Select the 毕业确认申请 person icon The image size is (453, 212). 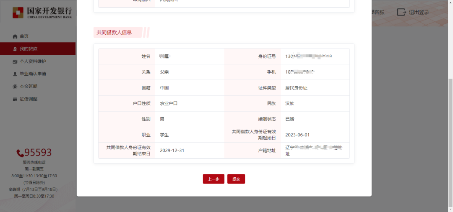pyautogui.click(x=15, y=74)
